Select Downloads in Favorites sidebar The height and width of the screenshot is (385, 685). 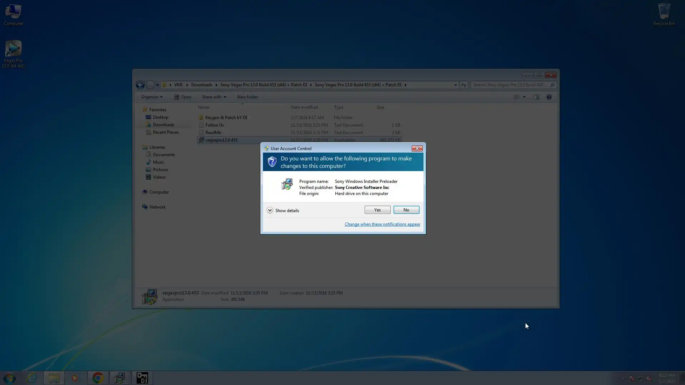163,125
